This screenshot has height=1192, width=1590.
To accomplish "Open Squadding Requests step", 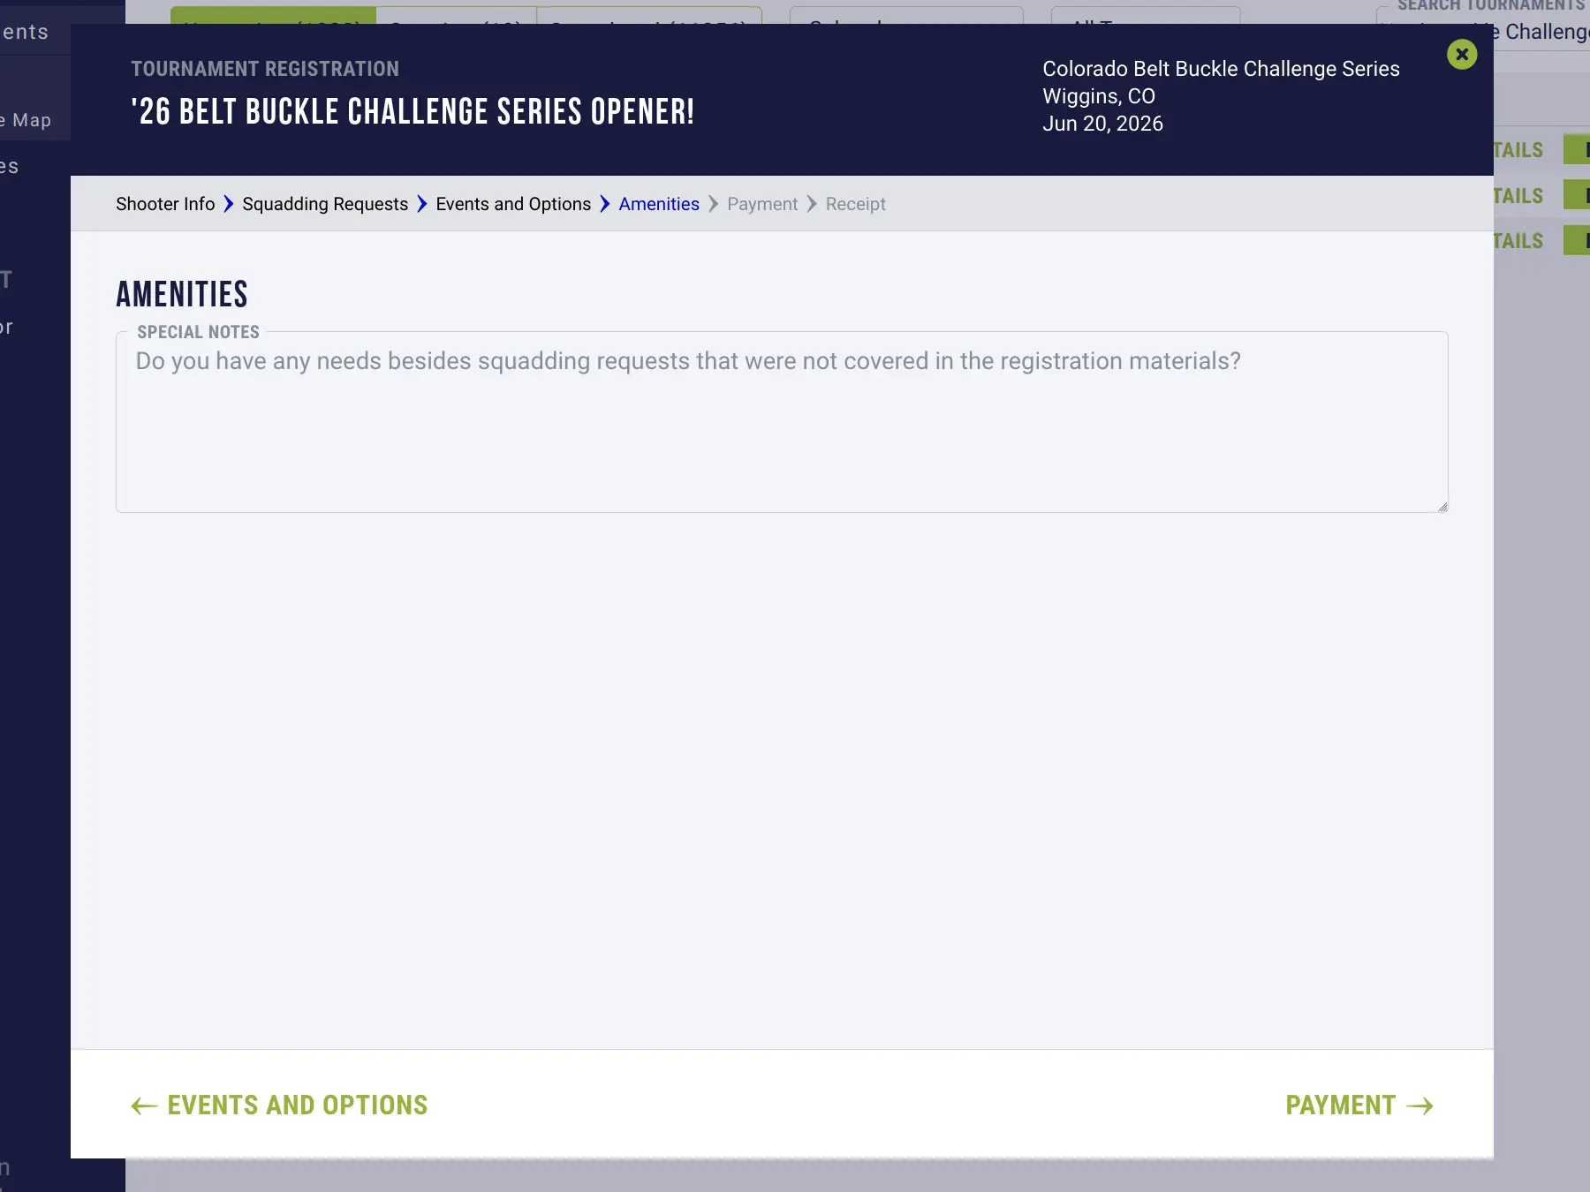I will point(325,204).
